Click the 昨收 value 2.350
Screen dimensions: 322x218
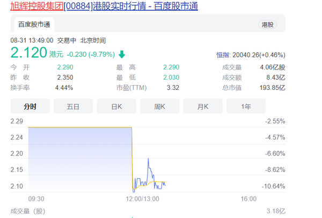coord(65,78)
